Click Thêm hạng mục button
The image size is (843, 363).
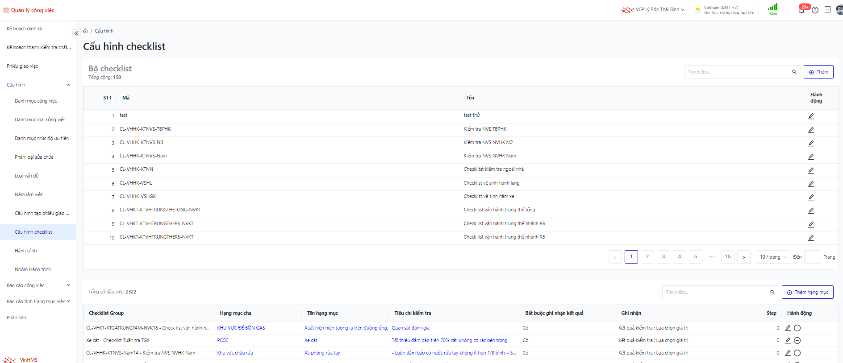pos(807,292)
